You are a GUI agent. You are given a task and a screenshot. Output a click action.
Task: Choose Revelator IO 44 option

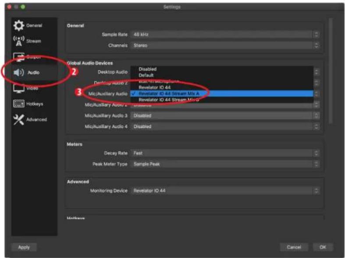tap(222, 87)
